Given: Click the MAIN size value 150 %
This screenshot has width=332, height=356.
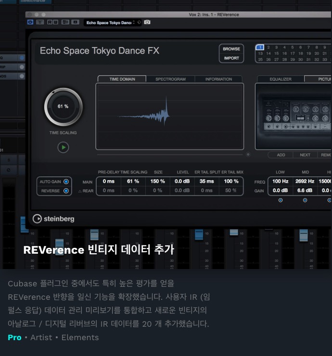Looking at the screenshot, I should [157, 181].
